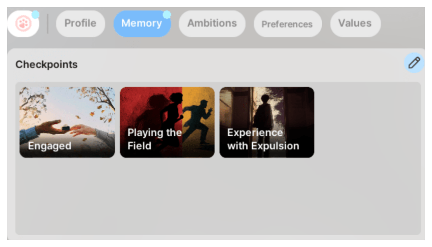
Task: Click the "Playing the Field" title text
Action: pyautogui.click(x=154, y=139)
